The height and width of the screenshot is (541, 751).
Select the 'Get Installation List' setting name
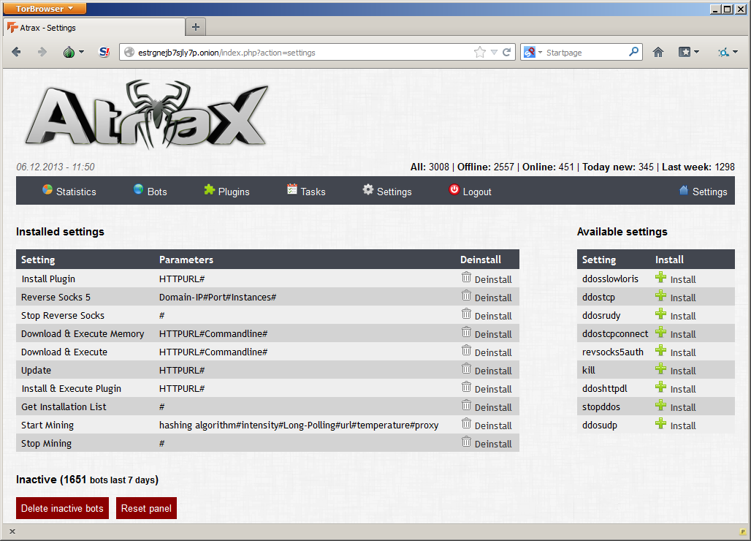[x=64, y=406]
